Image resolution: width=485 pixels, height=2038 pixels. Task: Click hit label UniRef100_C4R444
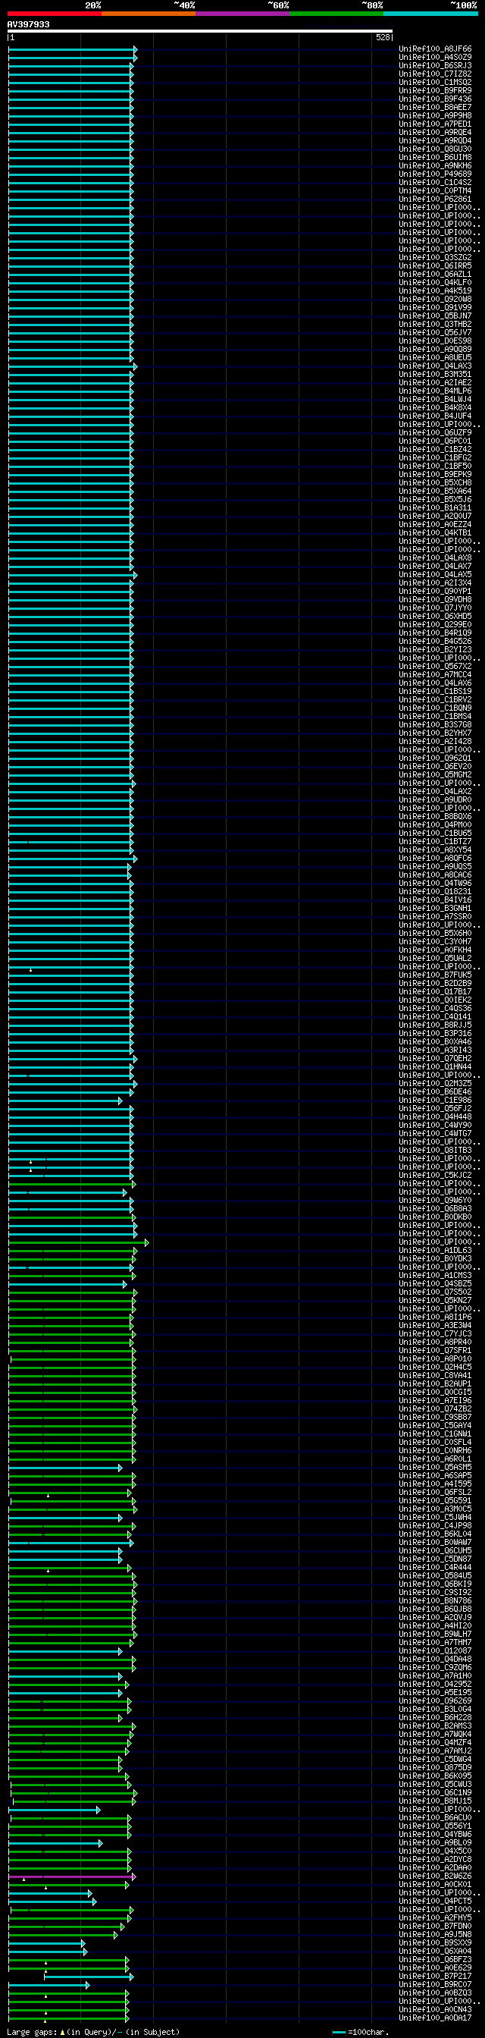point(435,1566)
